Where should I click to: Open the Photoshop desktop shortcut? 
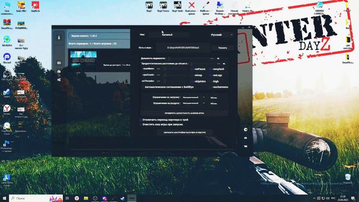[7, 146]
